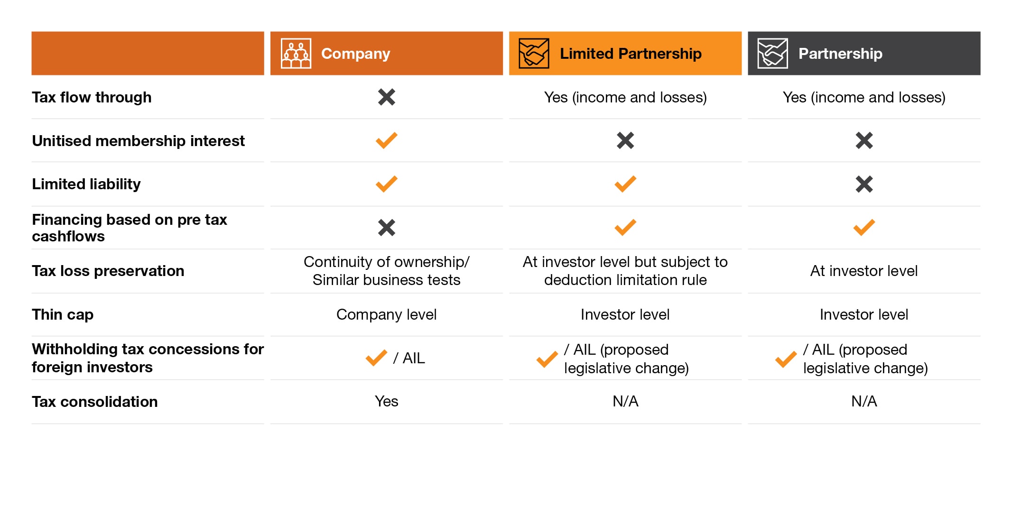Click Limited Partnership's unitised membership cross
The image size is (1012, 506).
[x=625, y=140]
